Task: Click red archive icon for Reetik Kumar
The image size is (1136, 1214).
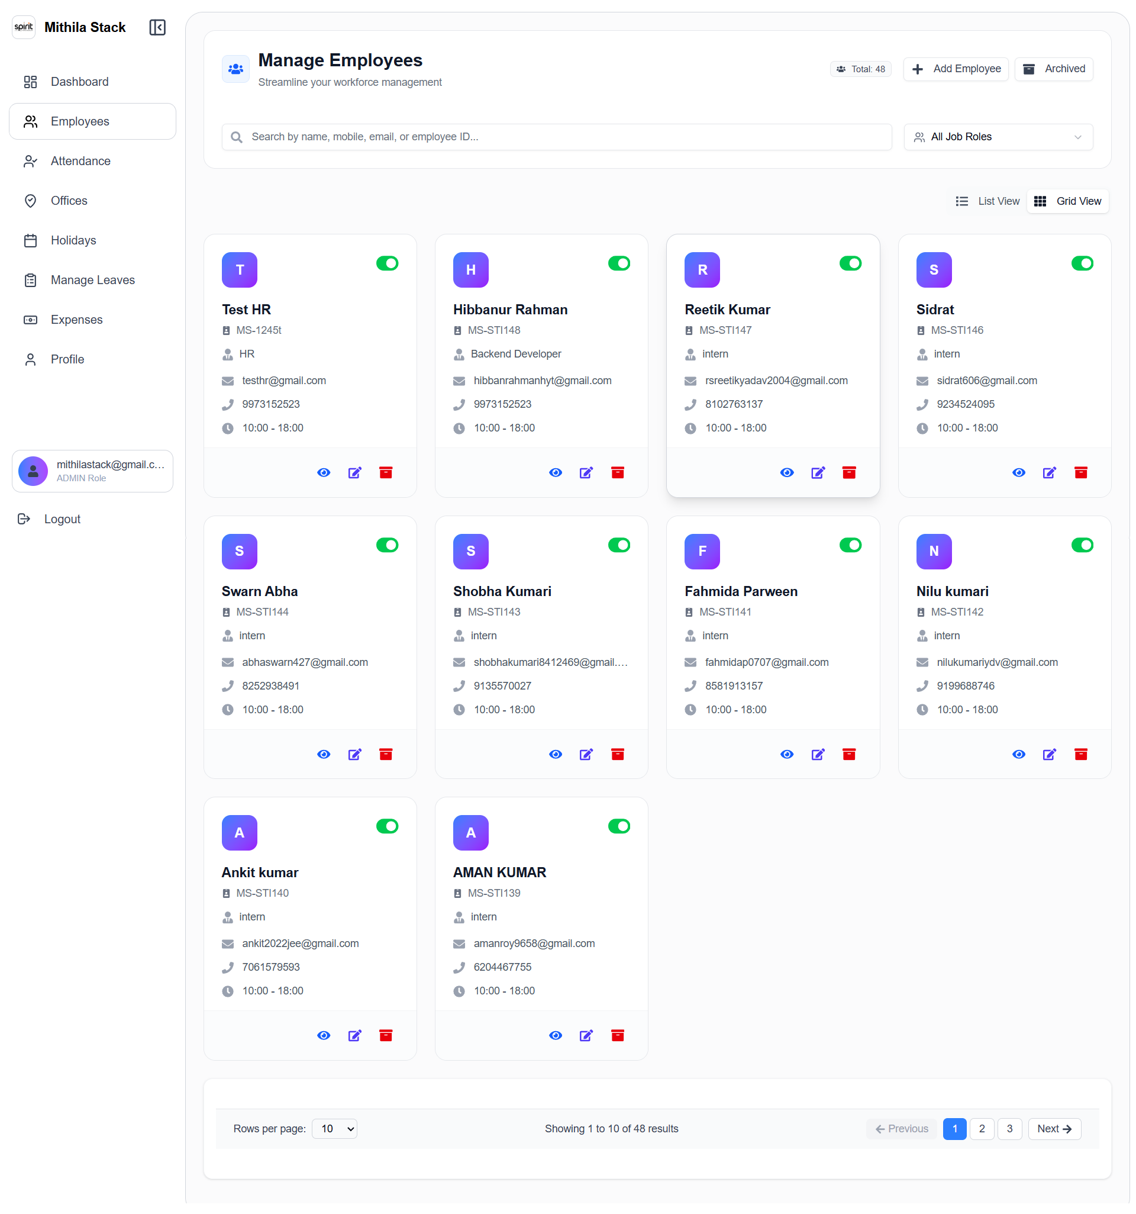Action: click(850, 474)
